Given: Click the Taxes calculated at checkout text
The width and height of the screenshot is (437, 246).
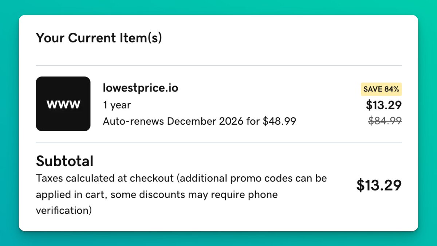Looking at the screenshot, I should click(105, 179).
